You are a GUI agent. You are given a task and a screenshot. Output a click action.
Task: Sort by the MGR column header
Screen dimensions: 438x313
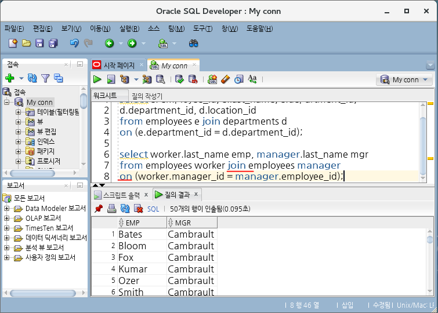tap(192, 223)
